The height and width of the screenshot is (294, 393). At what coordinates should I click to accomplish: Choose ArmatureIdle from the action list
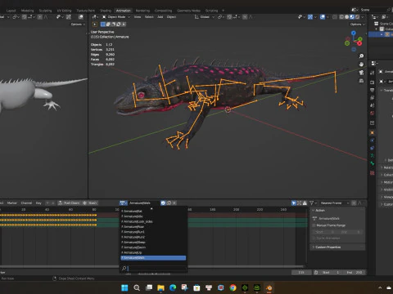pos(153,216)
